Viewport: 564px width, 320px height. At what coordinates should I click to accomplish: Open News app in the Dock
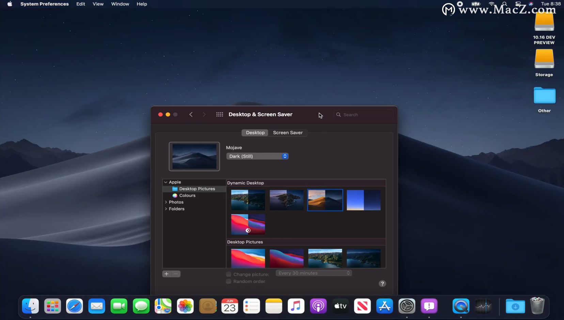pyautogui.click(x=362, y=306)
